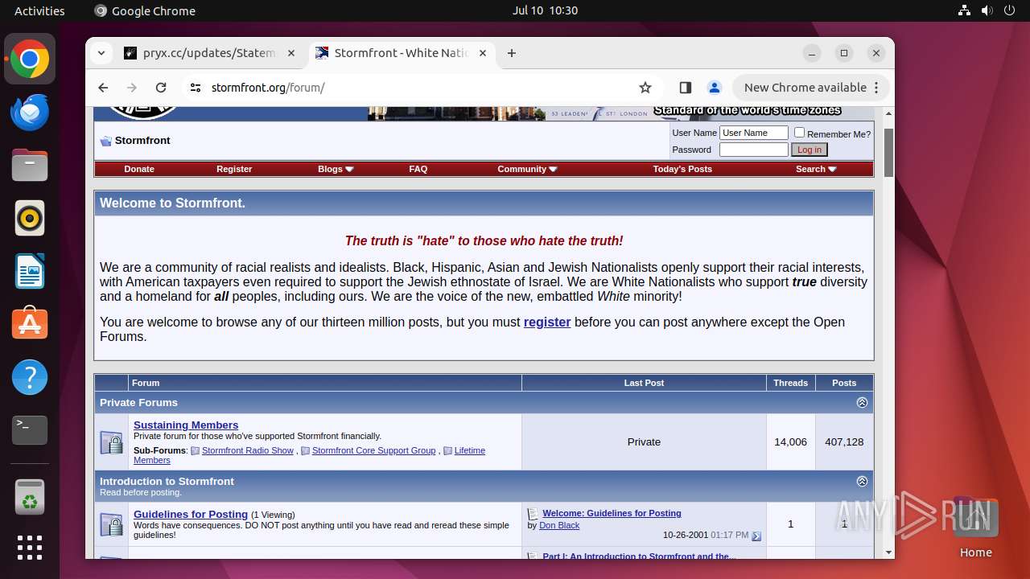The image size is (1030, 579).
Task: Go to last post arrow icon
Action: tap(756, 536)
